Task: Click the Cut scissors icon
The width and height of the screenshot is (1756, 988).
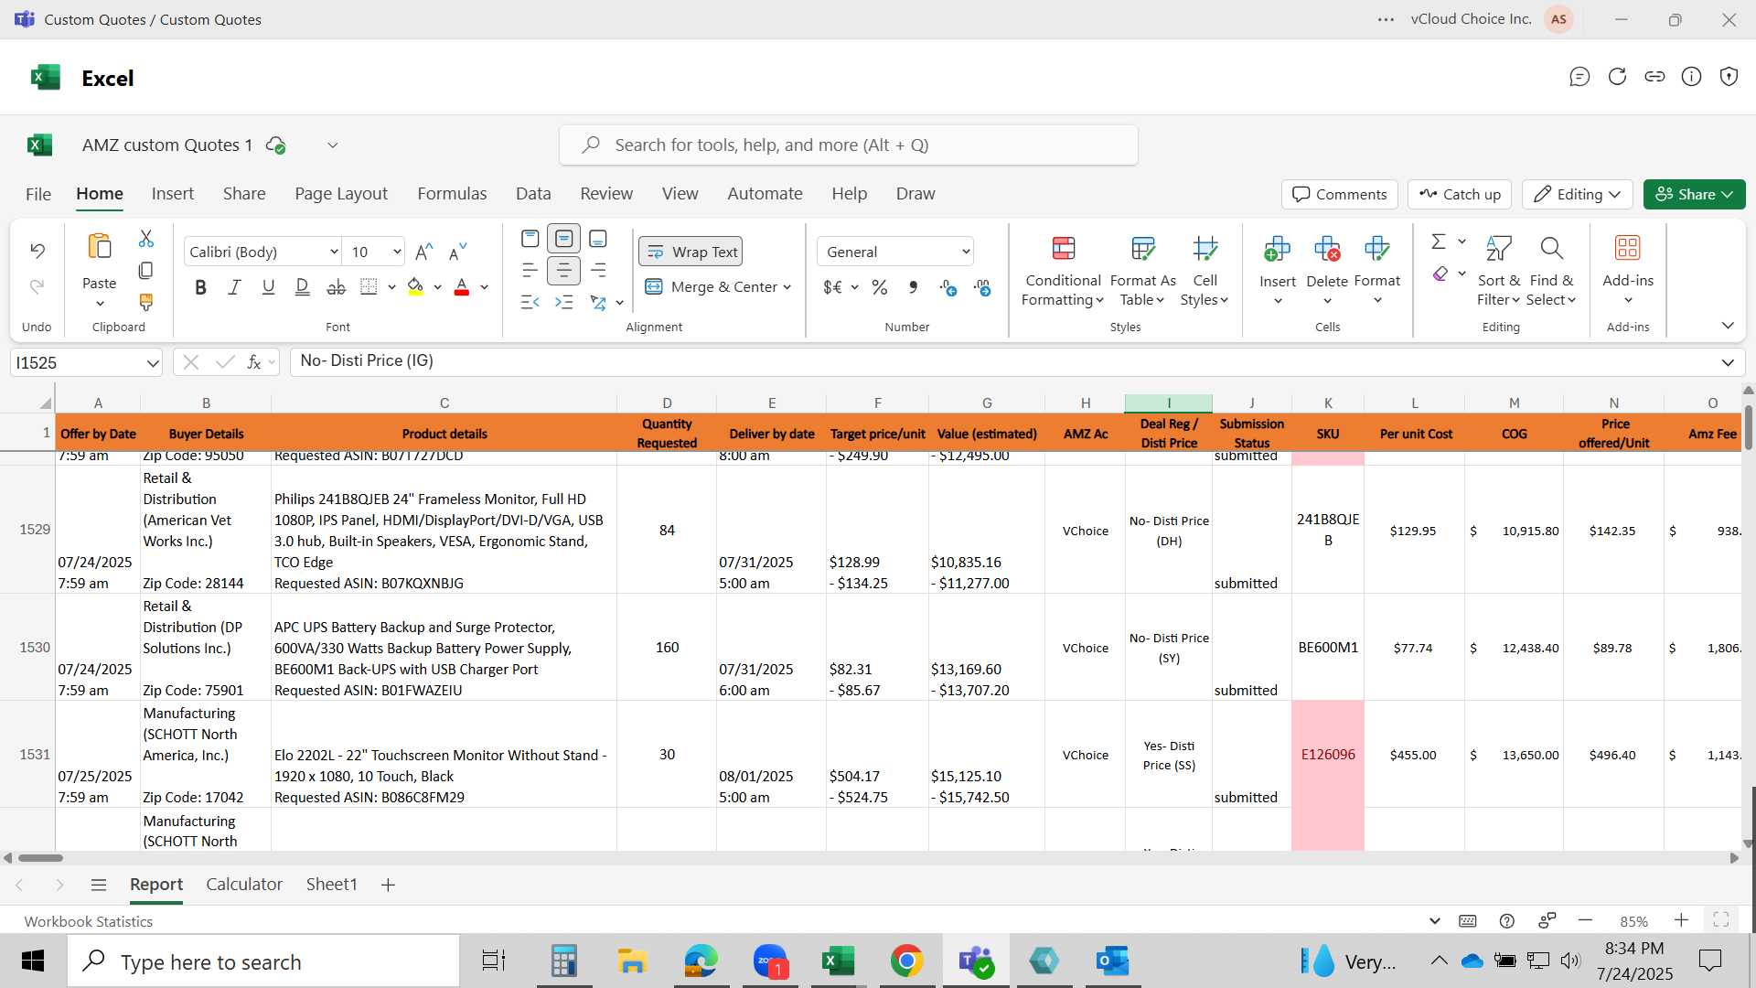Action: [x=146, y=239]
